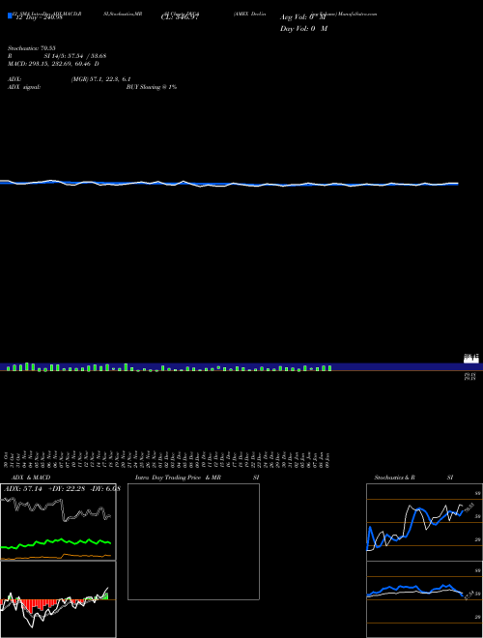Click the '+DY: 22.28' readout in ADX panel
This screenshot has width=483, height=638.
point(67,489)
